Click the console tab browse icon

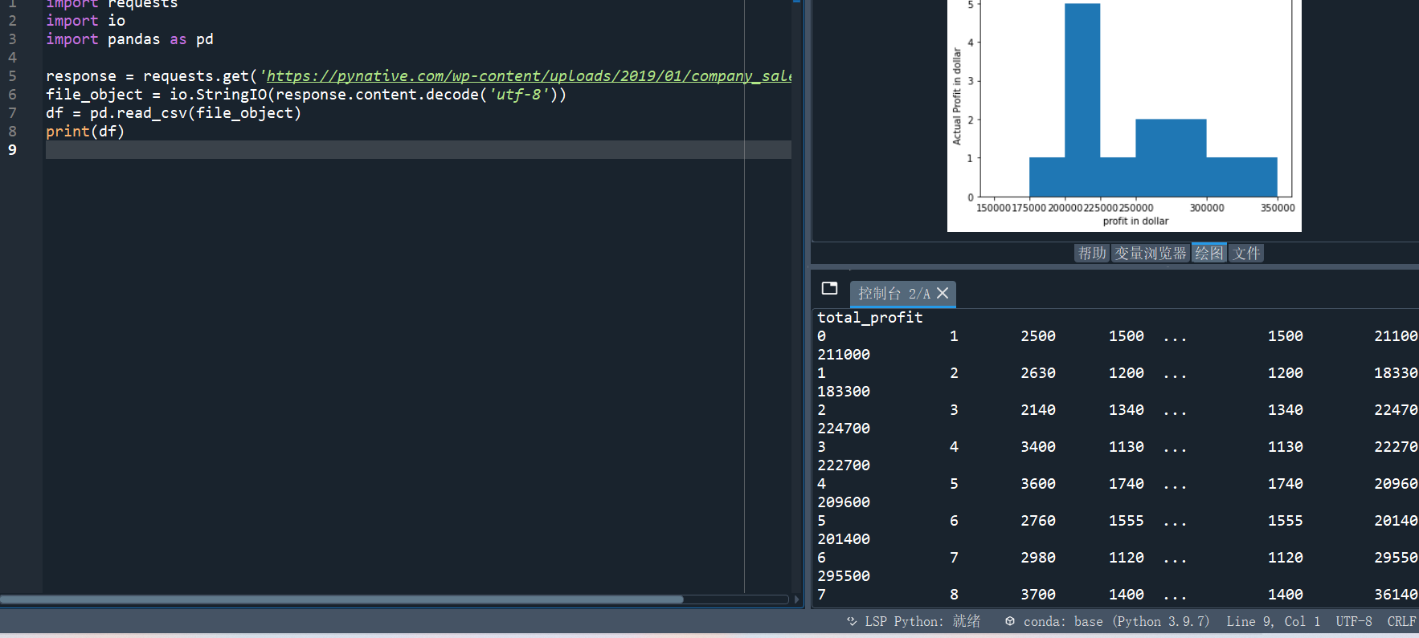click(829, 288)
